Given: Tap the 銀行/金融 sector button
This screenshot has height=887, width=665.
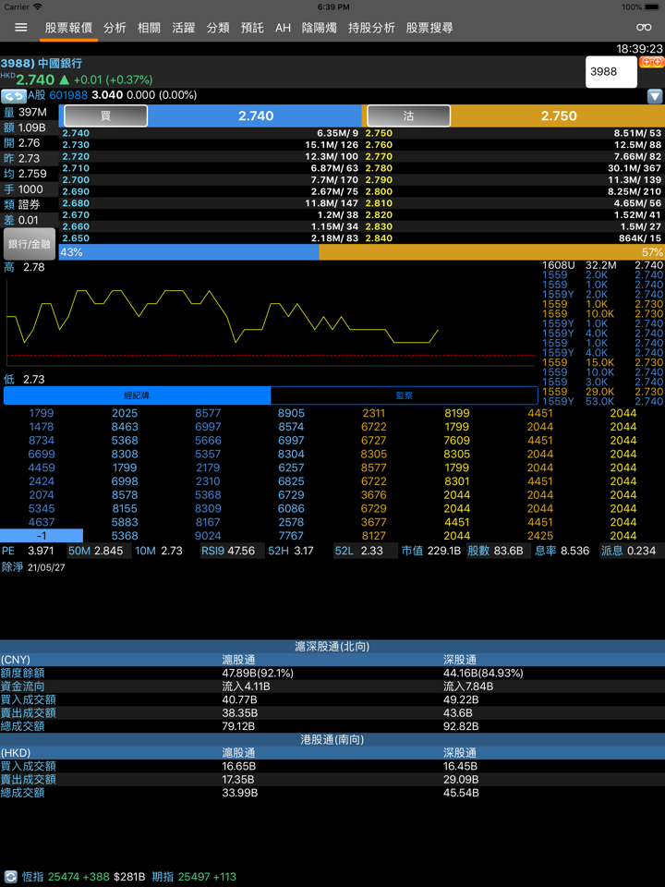Looking at the screenshot, I should pos(29,245).
